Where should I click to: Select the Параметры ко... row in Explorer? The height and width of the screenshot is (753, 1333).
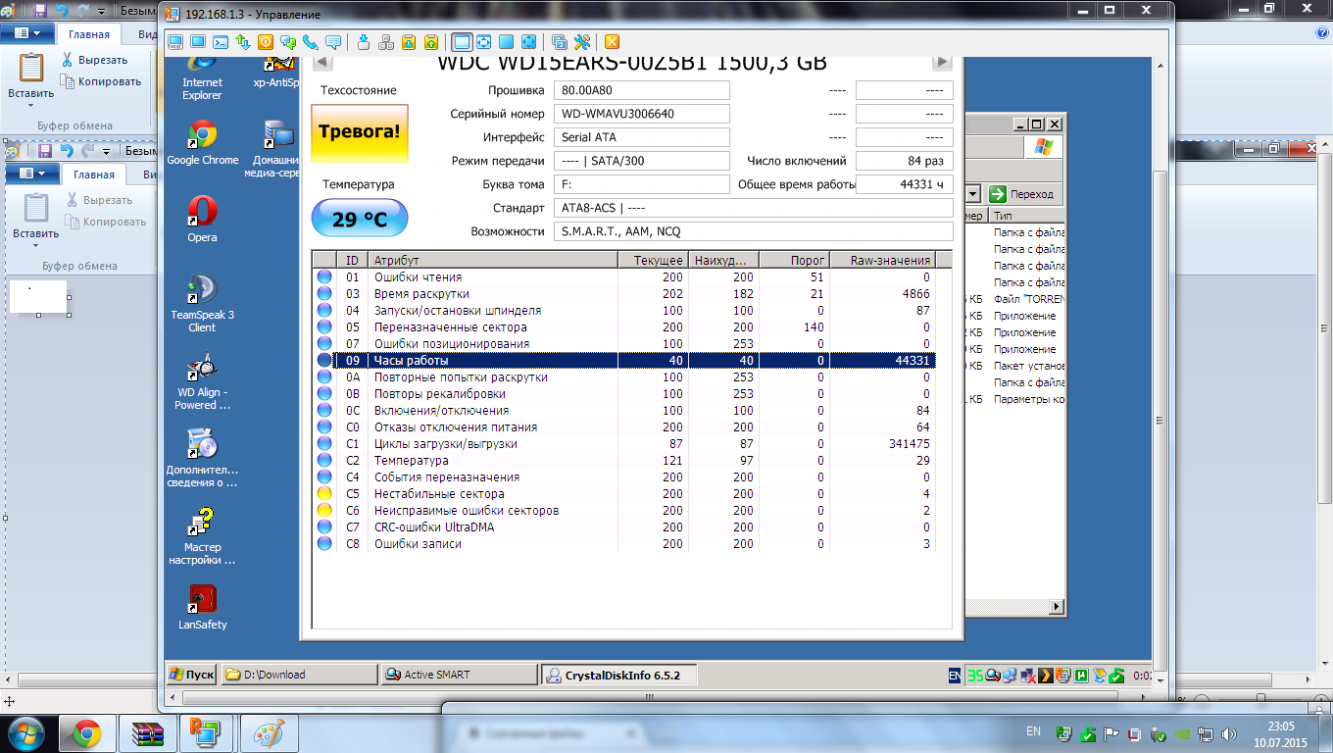pos(1015,399)
